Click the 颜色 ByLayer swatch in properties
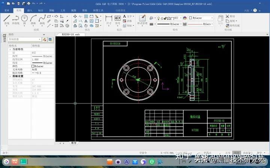 [33, 66]
